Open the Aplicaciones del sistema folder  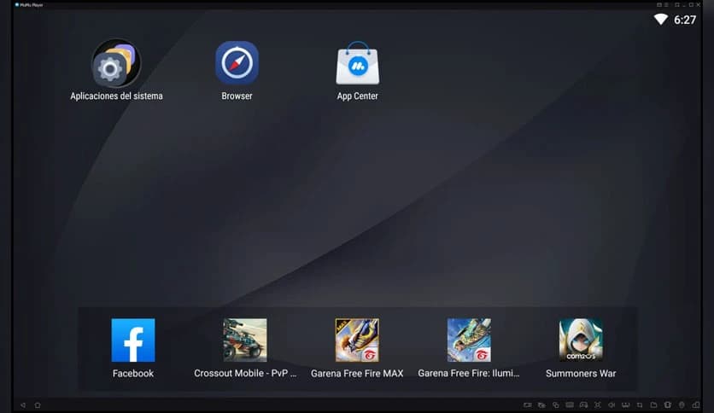pos(116,64)
